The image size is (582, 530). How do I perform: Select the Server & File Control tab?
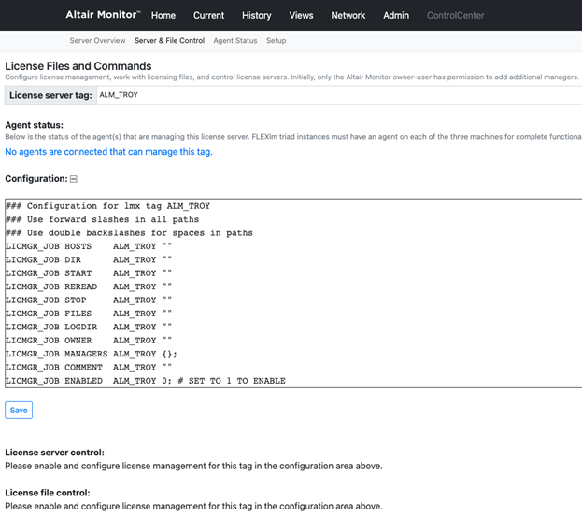[x=169, y=41]
